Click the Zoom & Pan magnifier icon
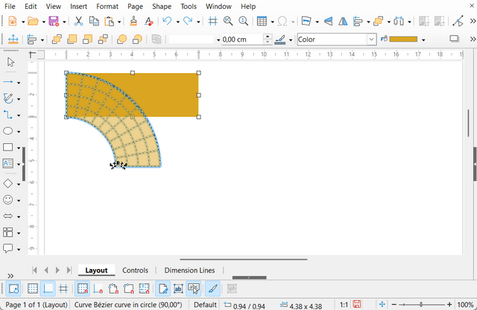 (x=228, y=22)
